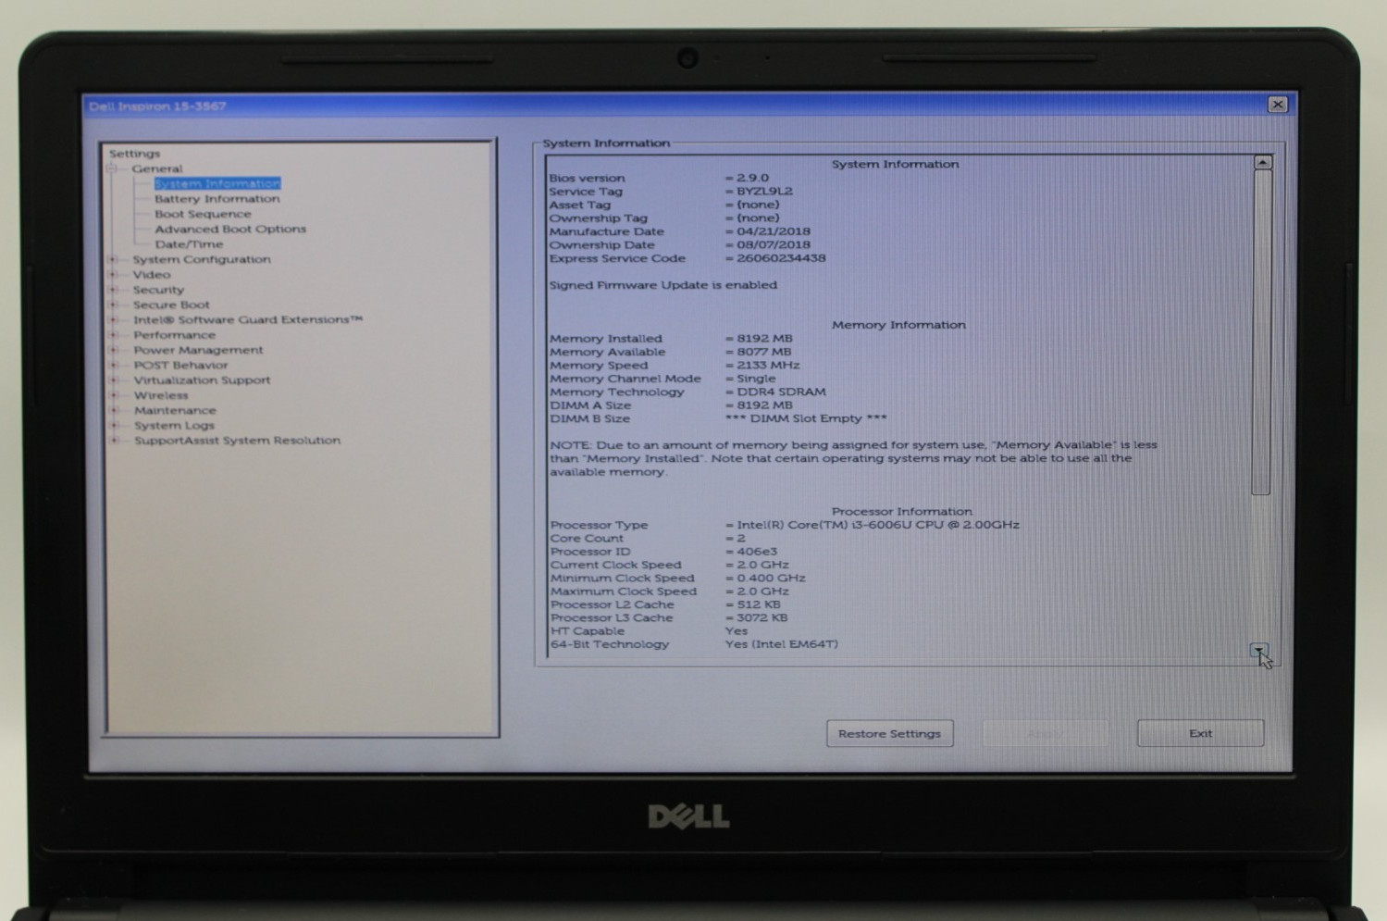Image resolution: width=1387 pixels, height=921 pixels.
Task: Select System Configuration label
Action: (x=202, y=259)
